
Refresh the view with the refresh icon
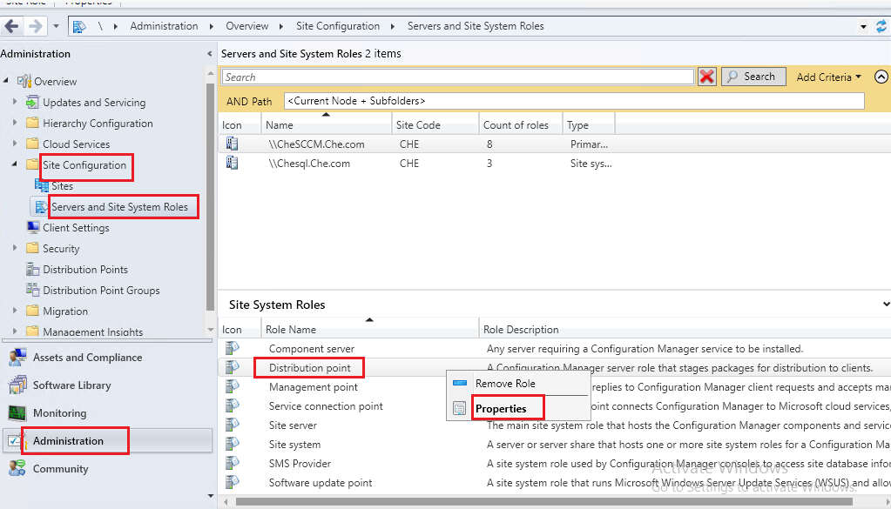pyautogui.click(x=883, y=25)
